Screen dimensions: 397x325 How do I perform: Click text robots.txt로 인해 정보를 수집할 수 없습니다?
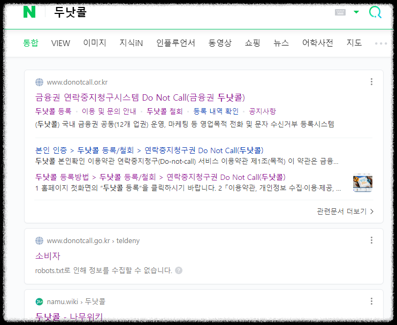pyautogui.click(x=104, y=270)
